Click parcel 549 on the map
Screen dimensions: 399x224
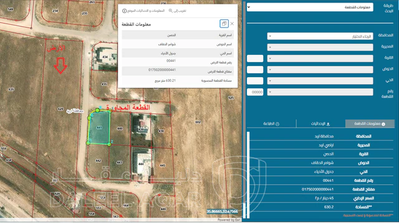click(11, 9)
